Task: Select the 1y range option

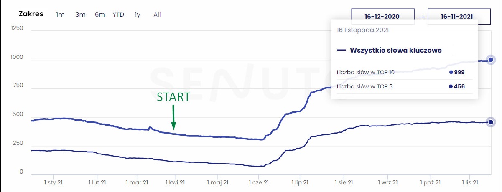Action: click(138, 15)
